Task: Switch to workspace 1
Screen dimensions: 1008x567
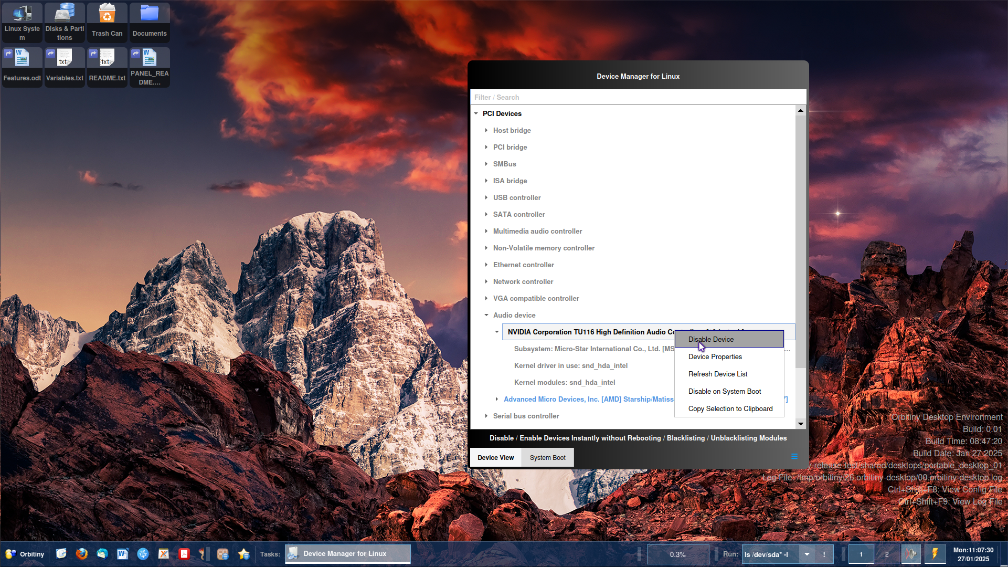Action: (x=861, y=554)
